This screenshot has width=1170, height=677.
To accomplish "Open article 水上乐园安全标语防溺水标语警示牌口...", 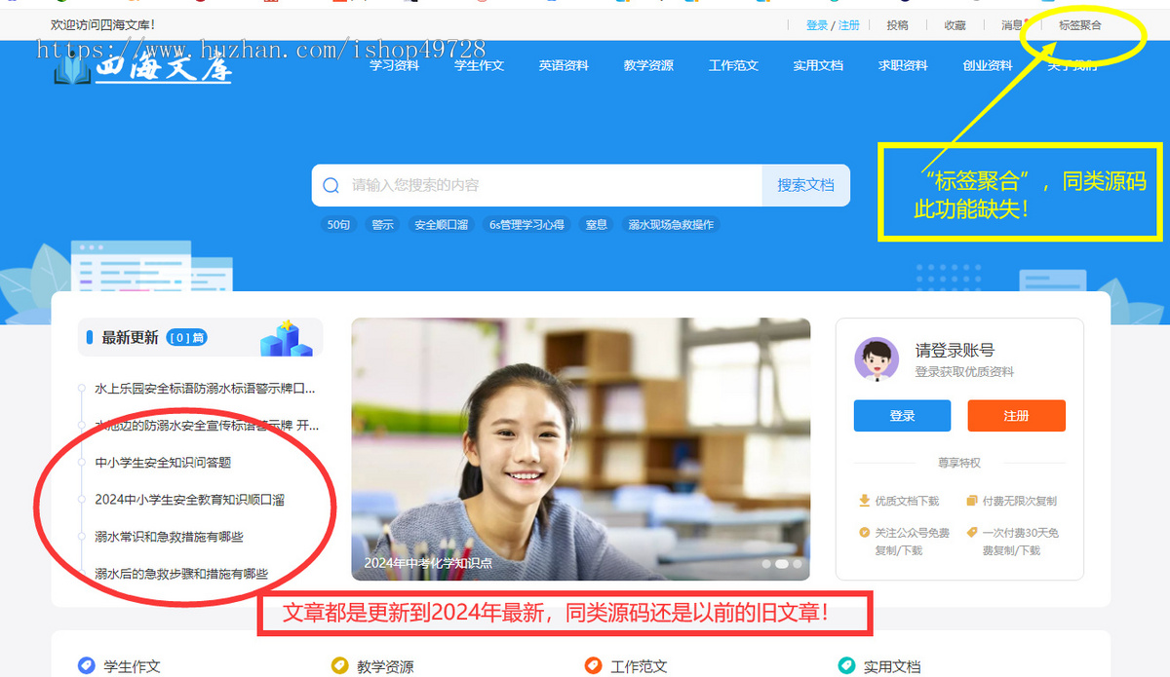I will (x=205, y=388).
